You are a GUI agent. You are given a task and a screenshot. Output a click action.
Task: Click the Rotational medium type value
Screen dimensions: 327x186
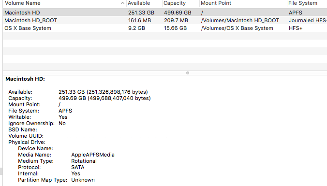point(84,161)
